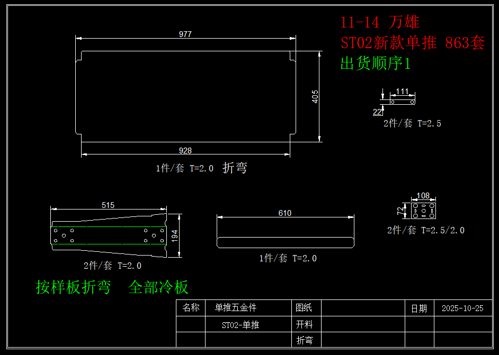Click the 'ST02-单推' title block cell
The image size is (499, 355).
click(x=240, y=325)
